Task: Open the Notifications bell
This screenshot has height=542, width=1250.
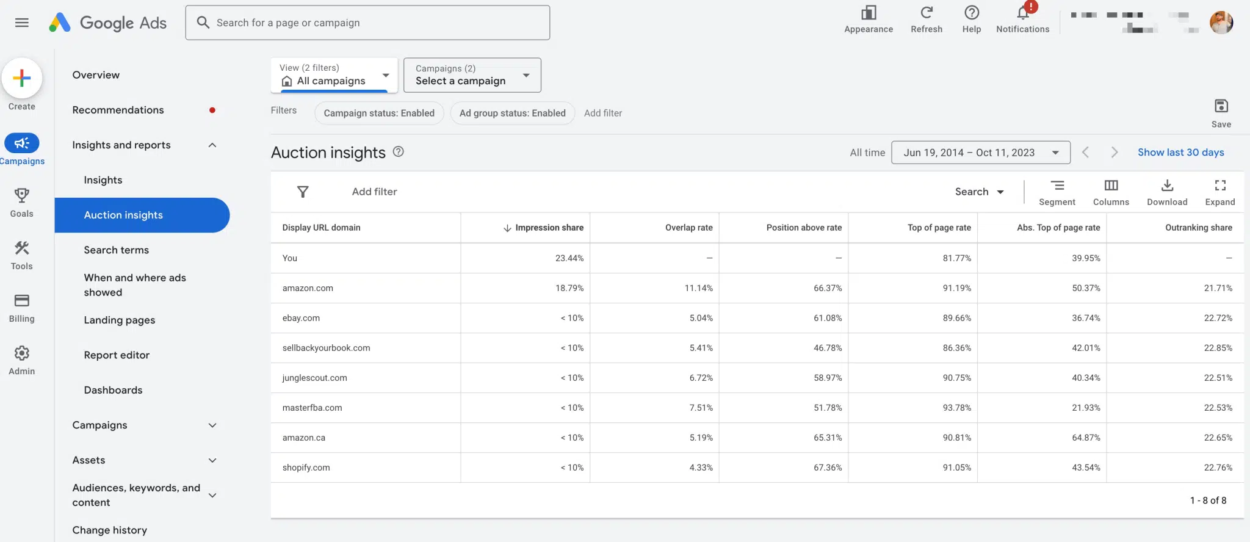Action: pyautogui.click(x=1022, y=13)
